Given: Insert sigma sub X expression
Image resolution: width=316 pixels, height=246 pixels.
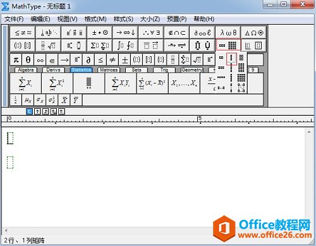Looking at the screenshot, I should click(40, 100).
